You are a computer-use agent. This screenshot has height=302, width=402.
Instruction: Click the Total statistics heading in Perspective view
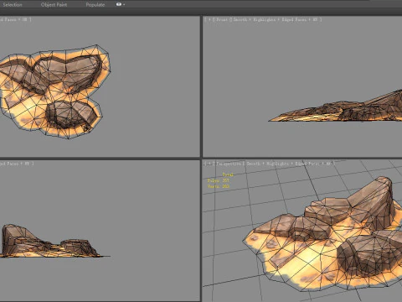(228, 174)
